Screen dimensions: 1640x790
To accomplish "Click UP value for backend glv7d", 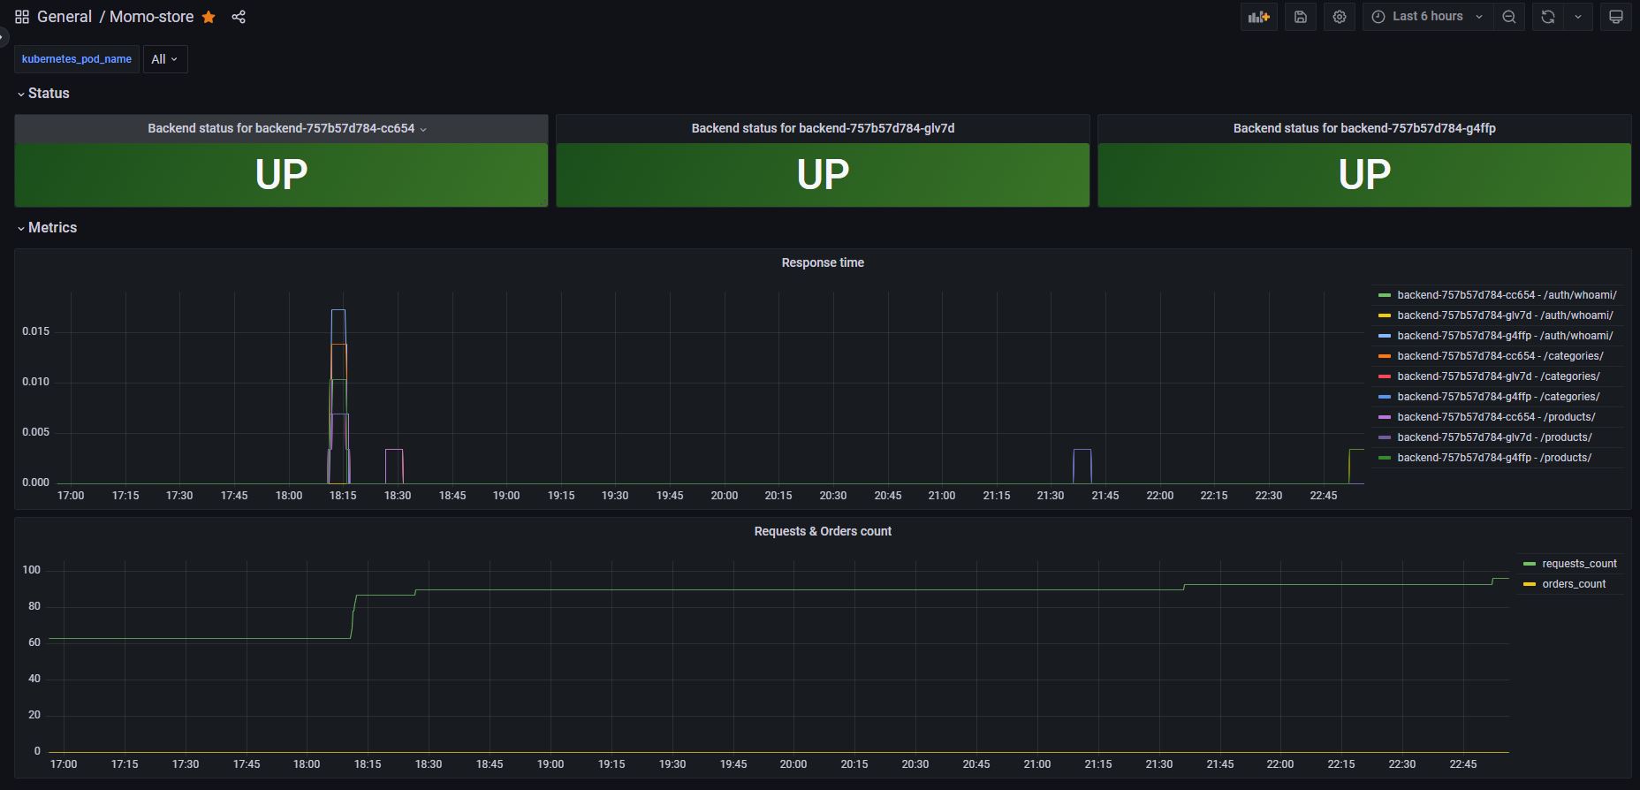I will pos(823,175).
